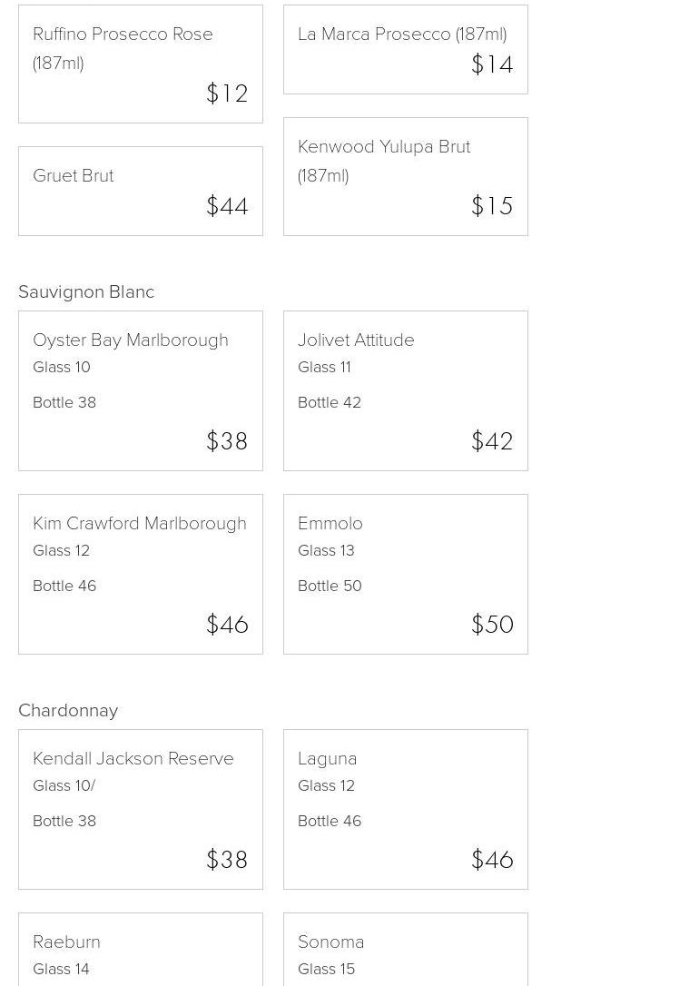Screen dimensions: 699x986
Task: Select the Sonoma wine card
Action: pos(405,949)
